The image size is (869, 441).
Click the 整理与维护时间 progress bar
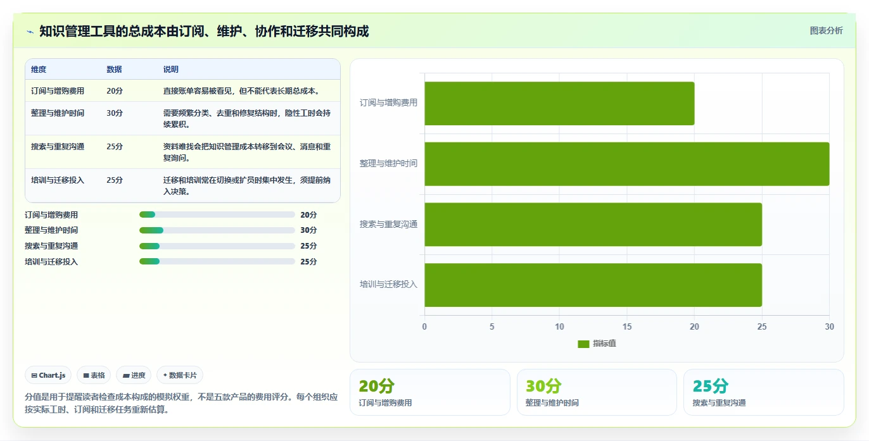pyautogui.click(x=217, y=230)
